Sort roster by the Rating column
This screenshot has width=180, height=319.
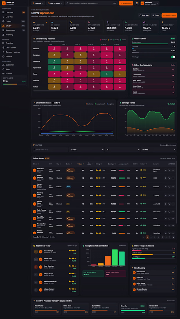(x=98, y=164)
